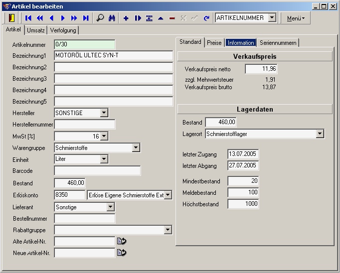340x273 pixels.
Task: Jump to the first article record
Action: 28,18
